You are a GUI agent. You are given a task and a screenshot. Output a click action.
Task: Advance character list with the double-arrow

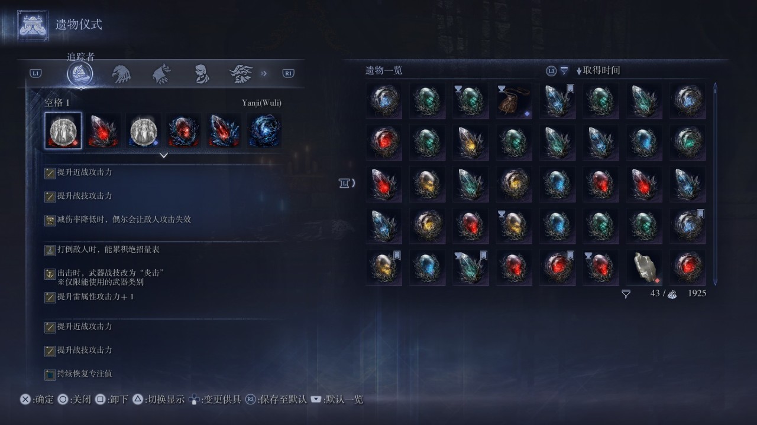264,74
